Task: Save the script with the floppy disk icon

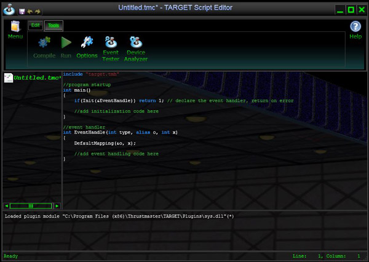Action: coord(22,11)
